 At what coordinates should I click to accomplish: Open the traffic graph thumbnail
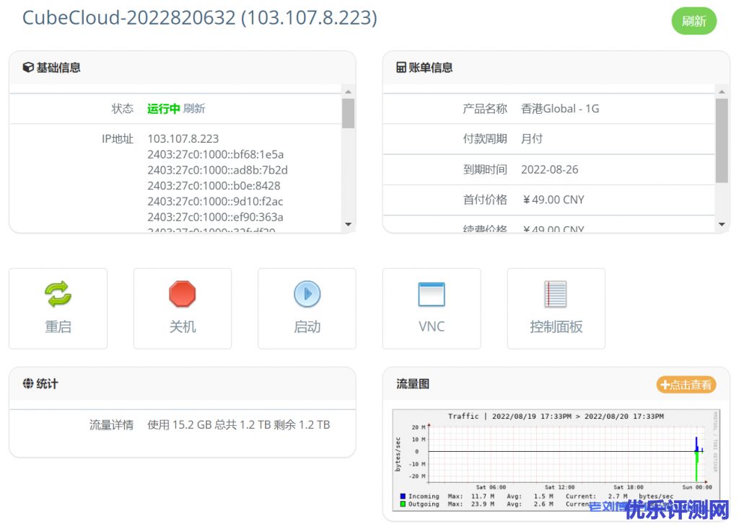[x=556, y=461]
